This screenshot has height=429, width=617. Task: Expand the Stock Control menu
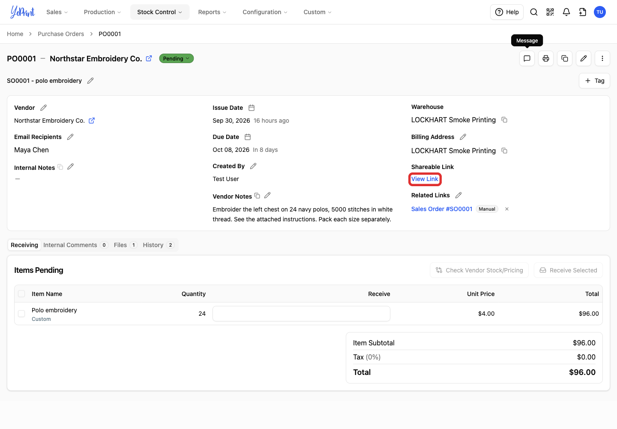[159, 12]
